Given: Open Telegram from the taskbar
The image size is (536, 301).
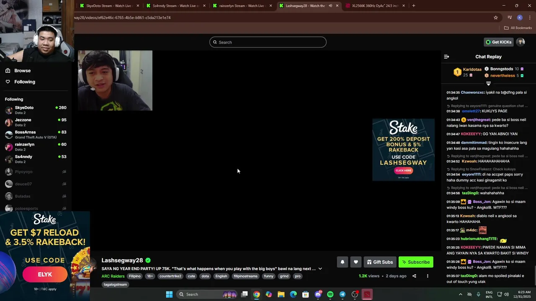Looking at the screenshot, I should click(x=342, y=294).
